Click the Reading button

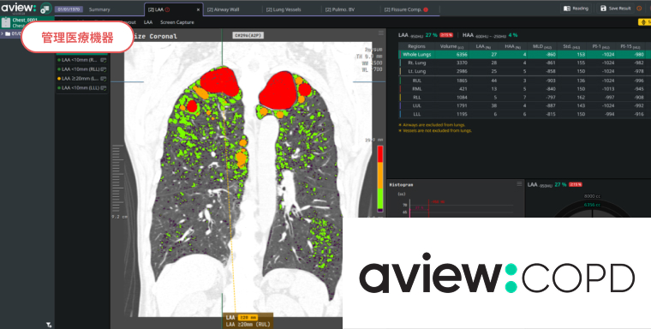tap(576, 9)
